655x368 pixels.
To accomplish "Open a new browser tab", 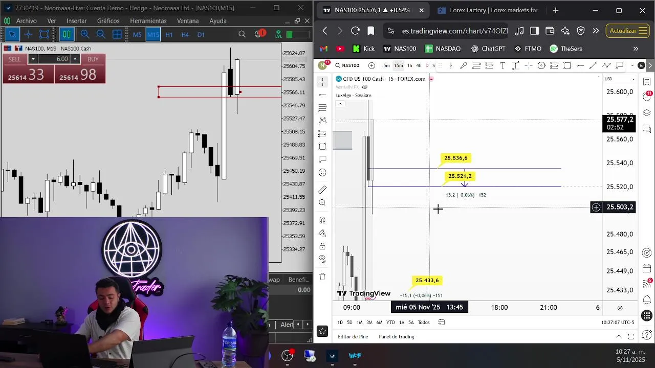I will pos(555,10).
